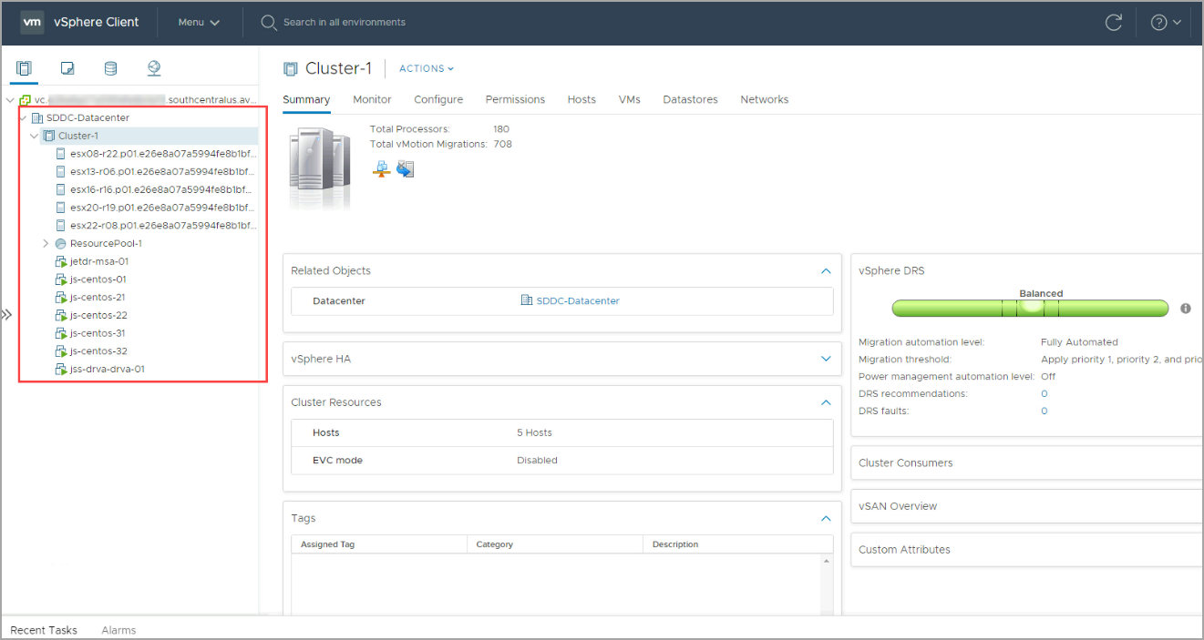Open the Storage inventory view icon
Viewport: 1204px width, 640px height.
(110, 68)
